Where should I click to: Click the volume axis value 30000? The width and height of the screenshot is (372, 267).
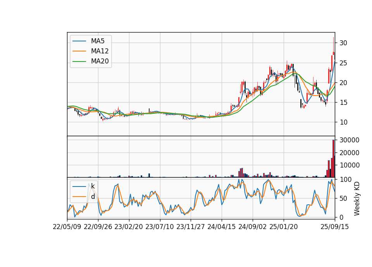[x=350, y=140]
